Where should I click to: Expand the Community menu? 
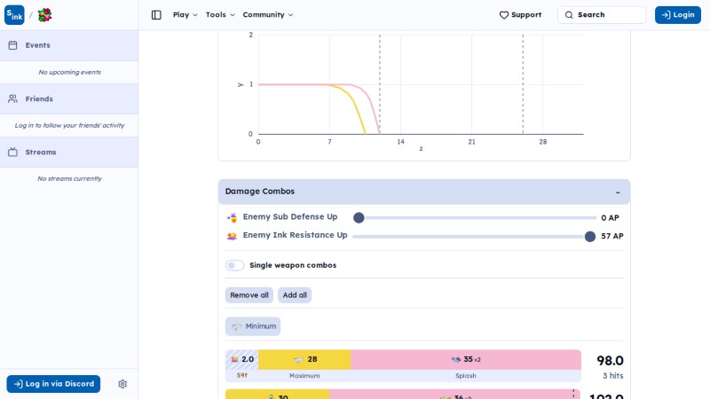click(268, 15)
